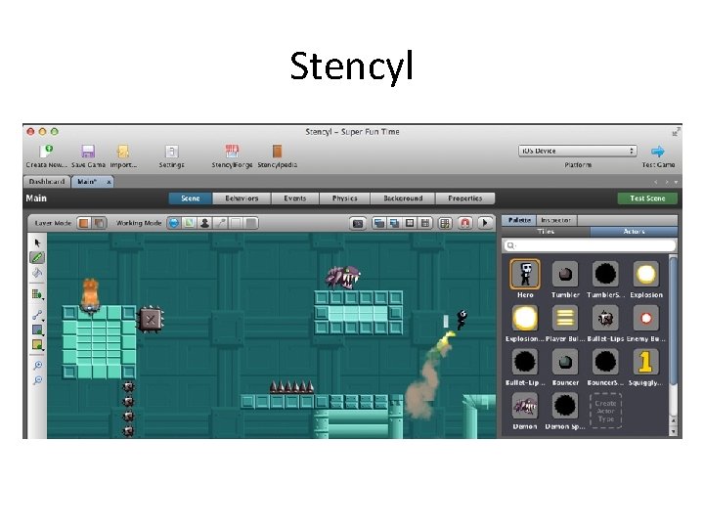Screen dimensions: 704x528
Task: Select the last gray Working Mode button
Action: click(x=251, y=223)
